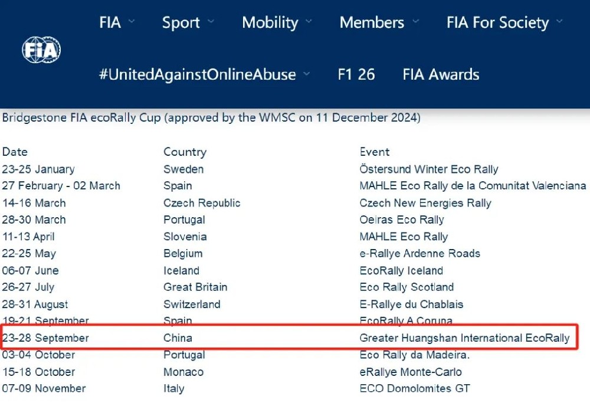Click the Bridgestone FIA ecoRally Cup heading
The height and width of the screenshot is (406, 590).
[x=211, y=117]
